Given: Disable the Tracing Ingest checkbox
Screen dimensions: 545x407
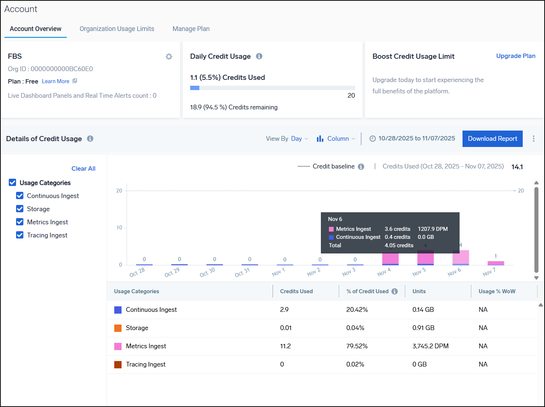Looking at the screenshot, I should click(x=20, y=235).
